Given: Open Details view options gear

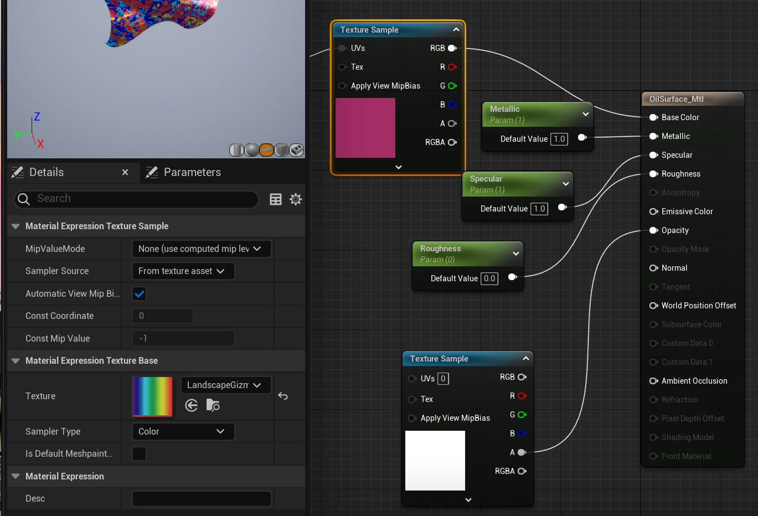Looking at the screenshot, I should coord(296,199).
